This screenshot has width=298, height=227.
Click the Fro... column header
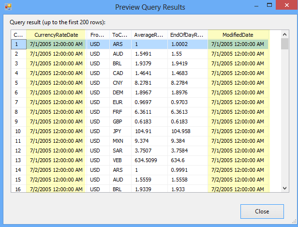pyautogui.click(x=98, y=35)
